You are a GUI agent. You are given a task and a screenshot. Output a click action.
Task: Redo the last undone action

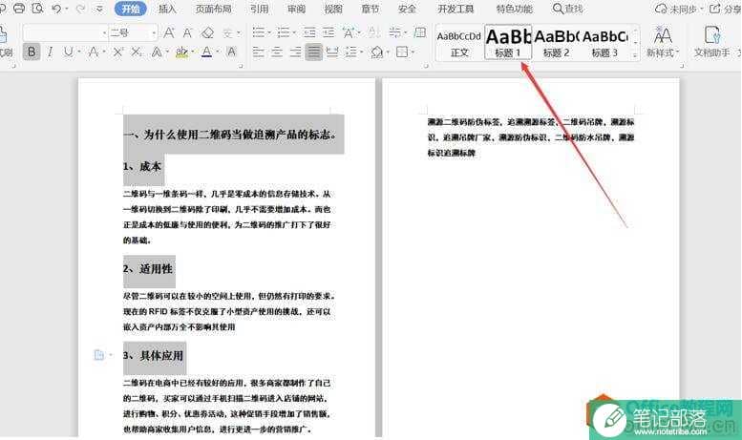coord(80,9)
